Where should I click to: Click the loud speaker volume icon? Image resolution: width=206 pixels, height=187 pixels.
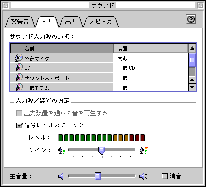143,176
